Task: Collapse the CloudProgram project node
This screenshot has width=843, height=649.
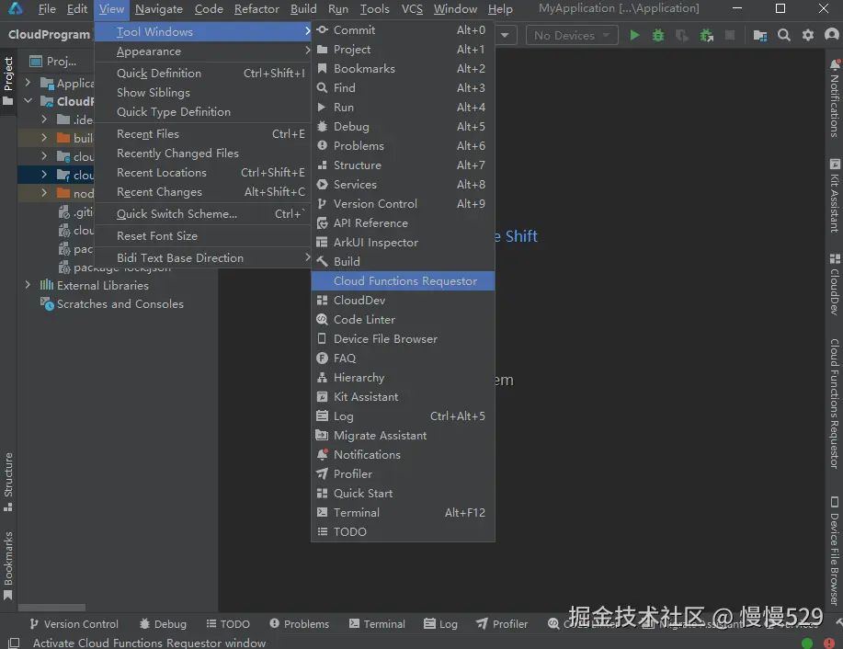Action: click(28, 101)
